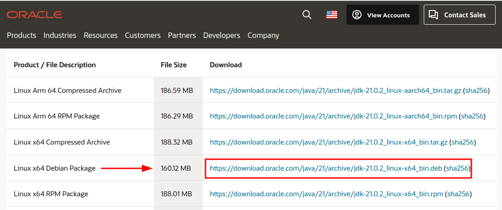Click the Contact Sales button
Screen dimensions: 502x210
[x=459, y=15]
